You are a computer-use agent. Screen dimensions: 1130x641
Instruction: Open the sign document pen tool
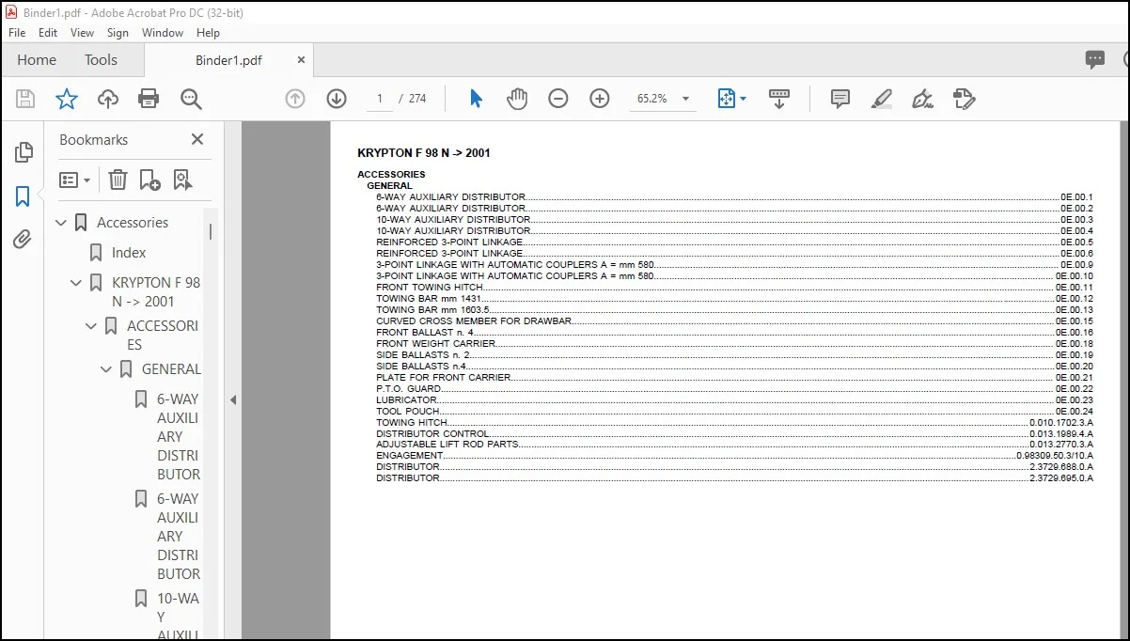pos(922,99)
